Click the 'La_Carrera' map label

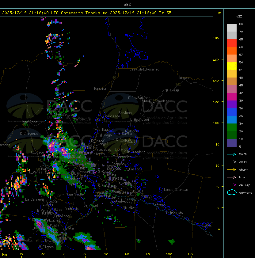tap(35, 199)
